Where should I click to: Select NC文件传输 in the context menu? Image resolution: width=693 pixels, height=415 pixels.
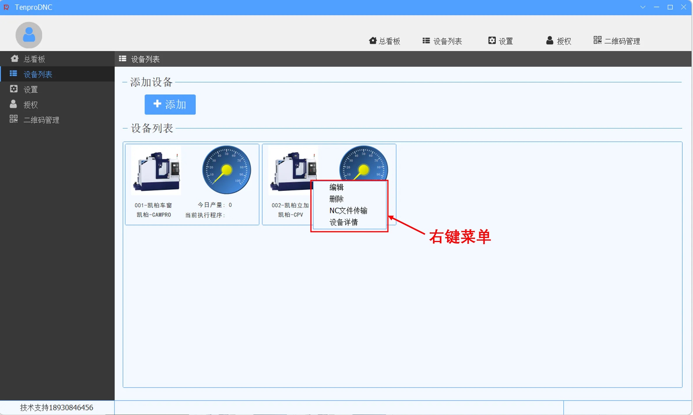348,211
